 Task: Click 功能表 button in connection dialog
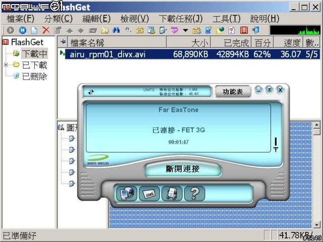233,92
